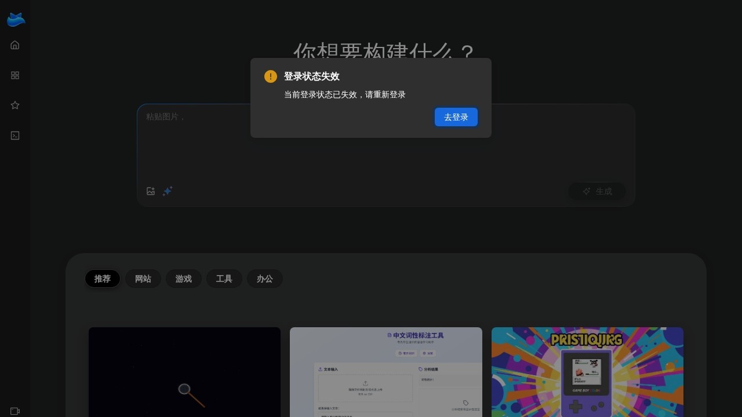This screenshot has height=417, width=742.
Task: Switch to the 网站 tab
Action: (143, 279)
